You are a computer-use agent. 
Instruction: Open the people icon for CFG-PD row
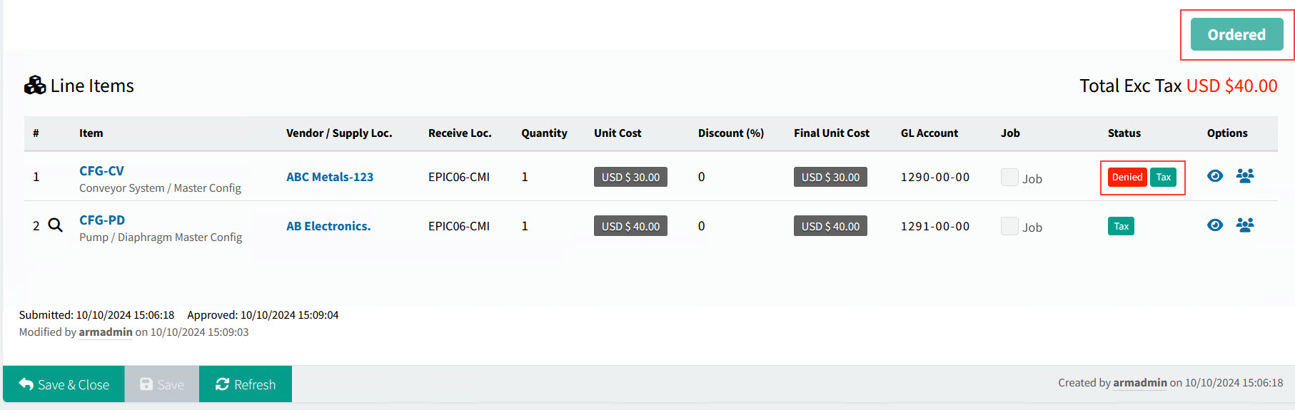[1245, 225]
